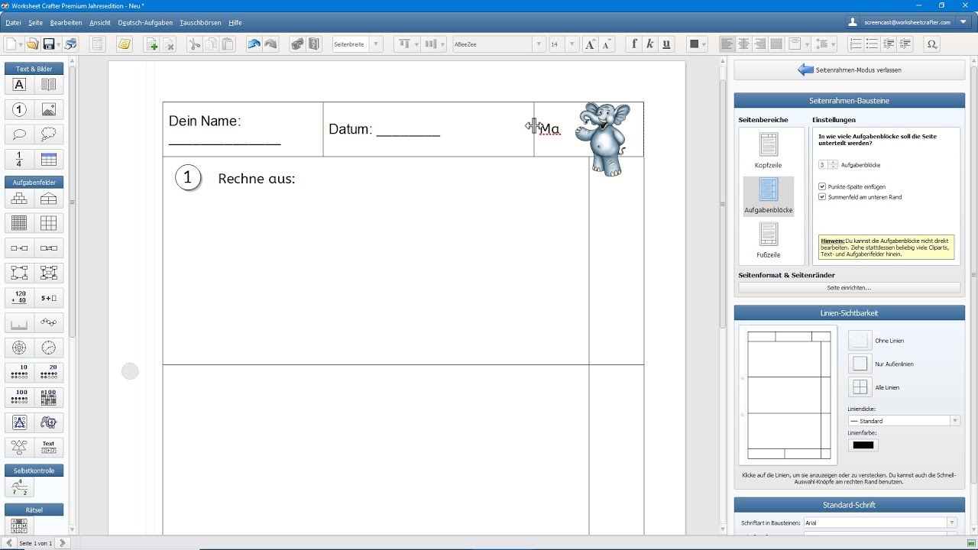Open the Tauschbörsen menu
This screenshot has height=550, width=978.
[200, 23]
